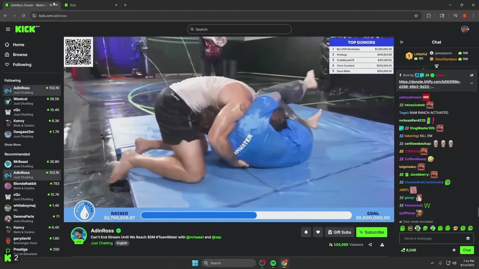The width and height of the screenshot is (479, 269).
Task: Show hidden tray icons chevron
Action: pos(432,263)
